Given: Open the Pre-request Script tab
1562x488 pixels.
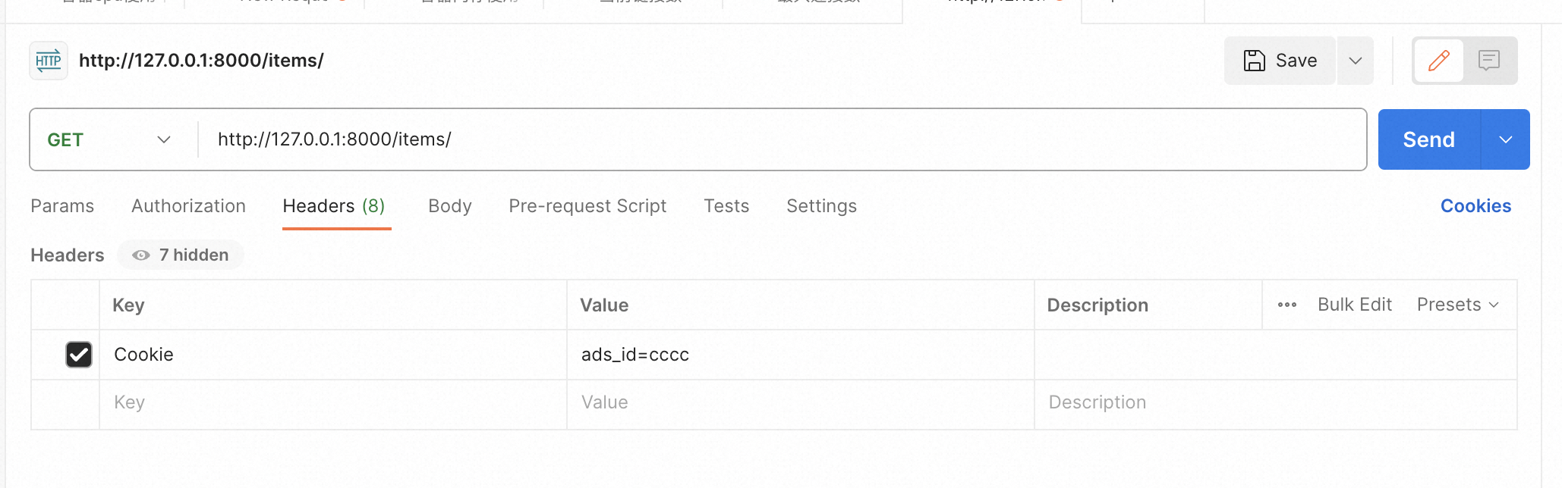Looking at the screenshot, I should 587,206.
